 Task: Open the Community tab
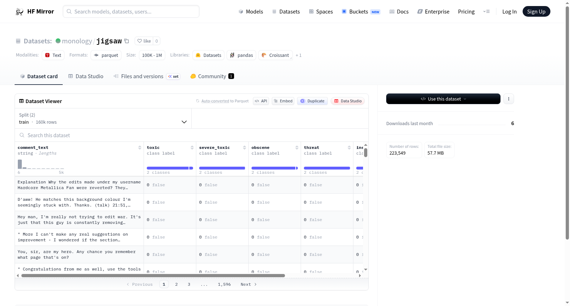pyautogui.click(x=212, y=76)
